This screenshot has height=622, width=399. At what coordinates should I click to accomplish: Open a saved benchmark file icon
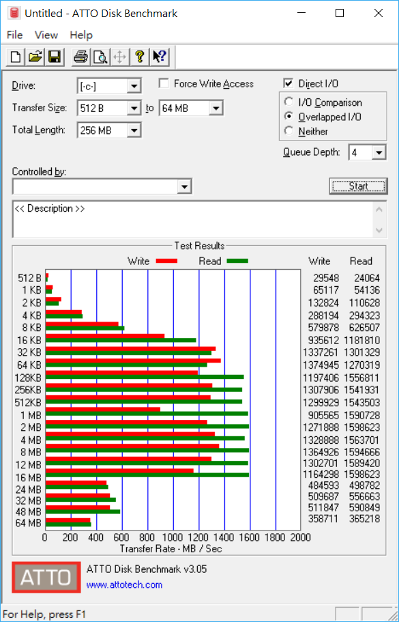click(x=35, y=57)
